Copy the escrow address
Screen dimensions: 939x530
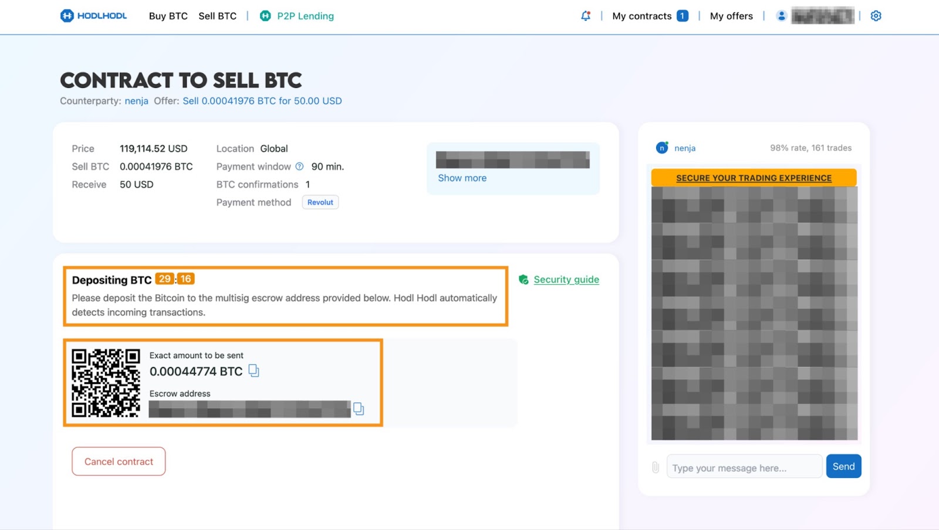tap(359, 409)
